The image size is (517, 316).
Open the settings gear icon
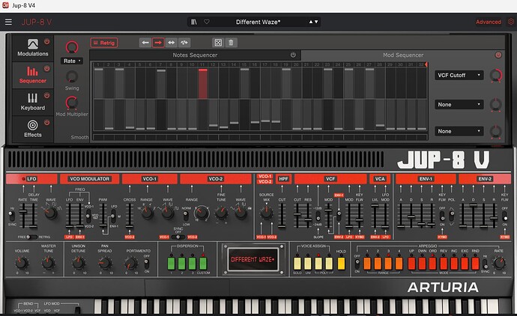pyautogui.click(x=511, y=22)
